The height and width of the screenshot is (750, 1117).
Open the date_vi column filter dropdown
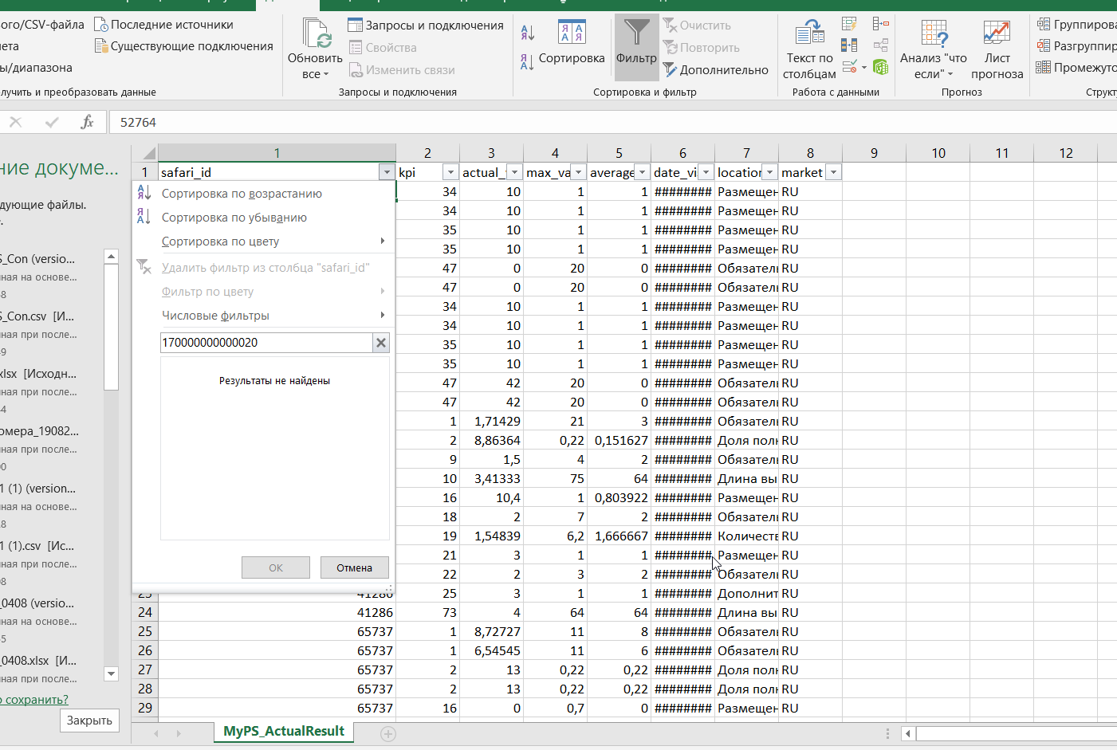tap(706, 172)
